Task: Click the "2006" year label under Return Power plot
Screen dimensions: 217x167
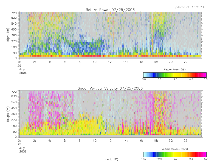Action: click(x=23, y=73)
